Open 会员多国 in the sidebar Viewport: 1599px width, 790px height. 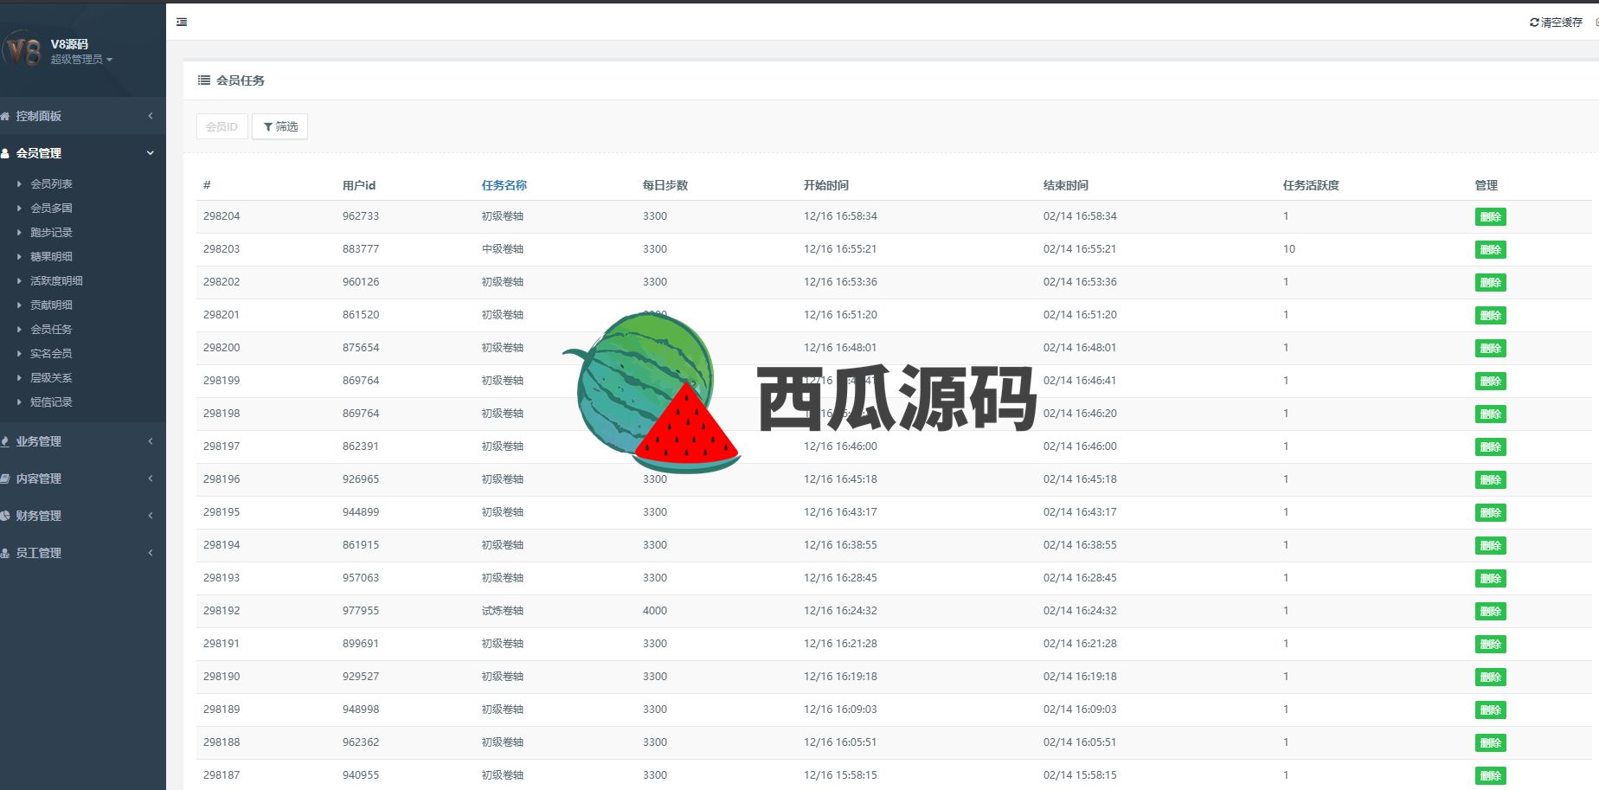(51, 209)
